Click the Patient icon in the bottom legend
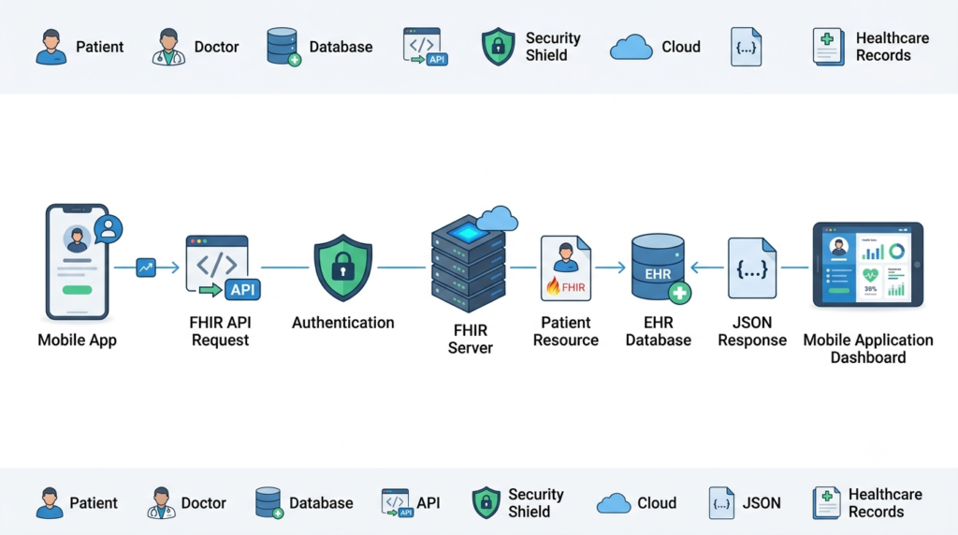 50,503
